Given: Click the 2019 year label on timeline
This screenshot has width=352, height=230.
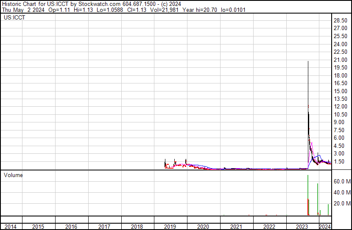Looking at the screenshot, I should coord(170,227).
